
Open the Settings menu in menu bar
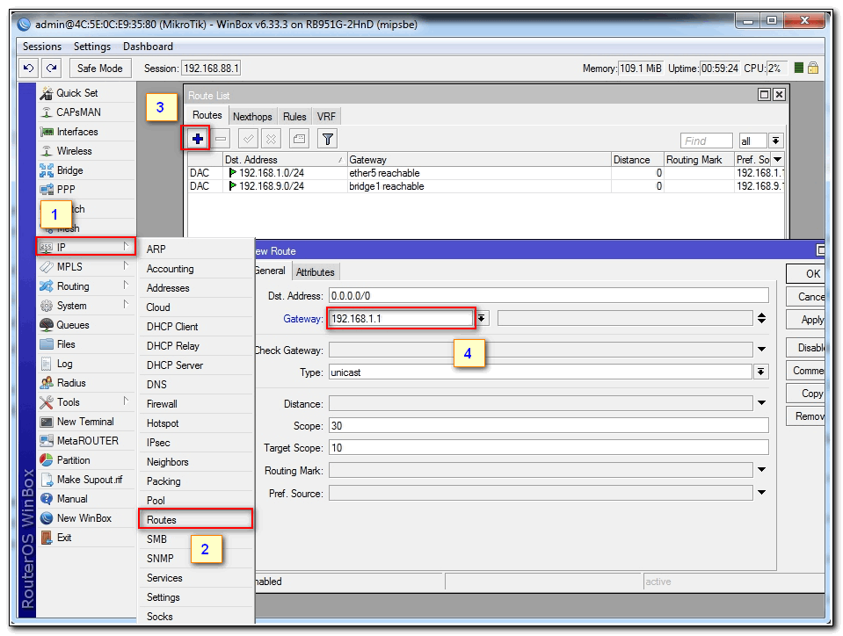[x=92, y=47]
